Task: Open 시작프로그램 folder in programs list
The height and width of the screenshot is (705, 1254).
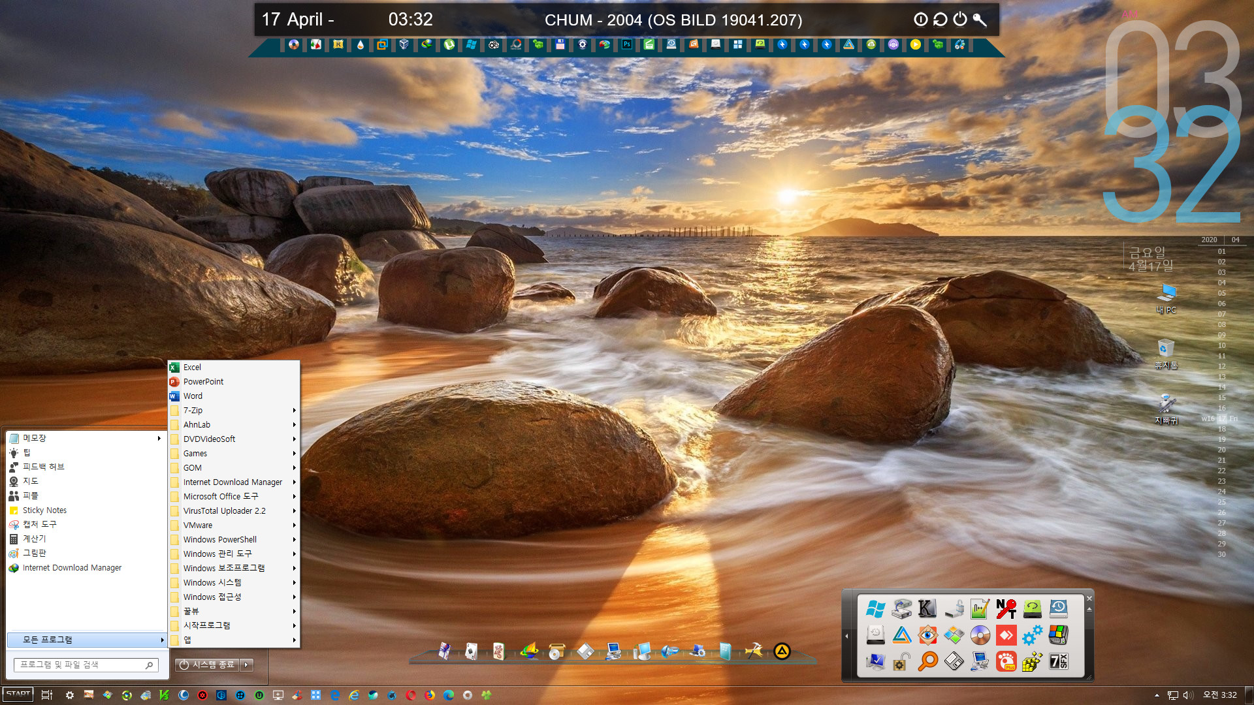Action: (234, 626)
